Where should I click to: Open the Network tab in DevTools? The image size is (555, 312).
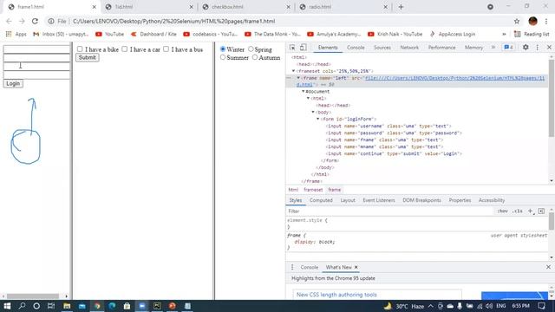409,48
